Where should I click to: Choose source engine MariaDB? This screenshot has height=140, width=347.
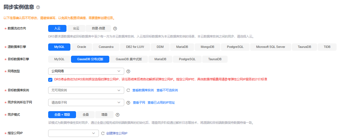point(182,47)
